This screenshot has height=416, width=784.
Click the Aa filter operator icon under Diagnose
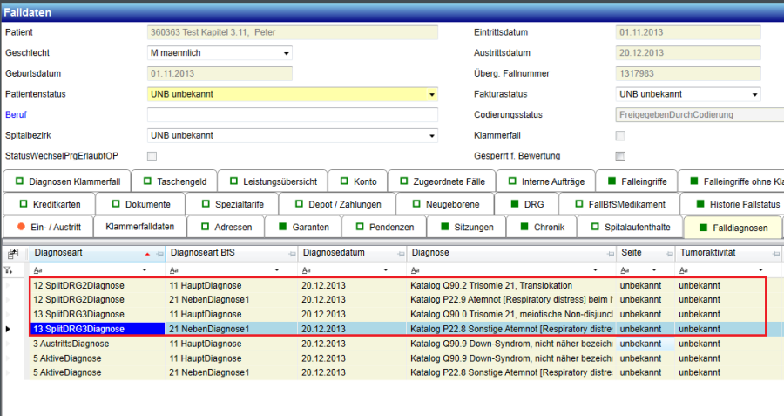416,270
